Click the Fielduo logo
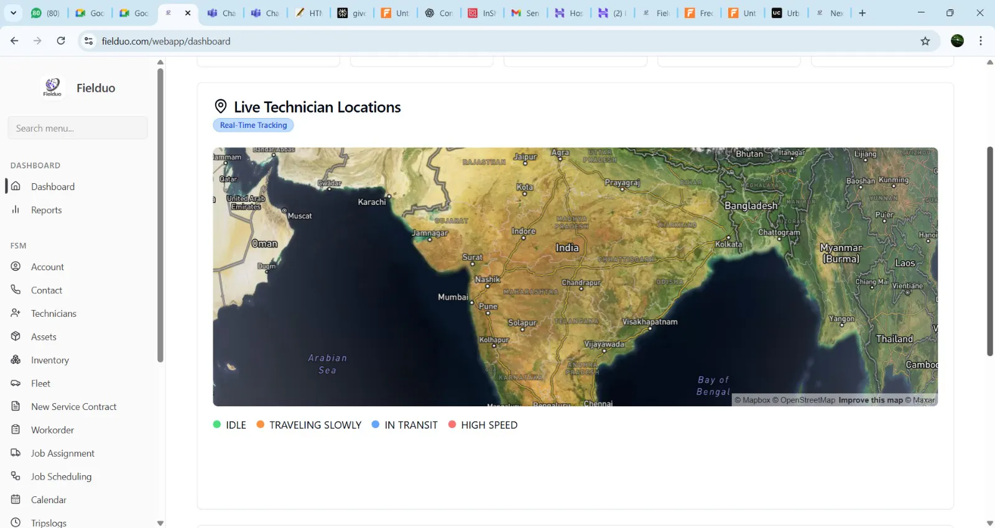This screenshot has width=995, height=528. coord(52,87)
